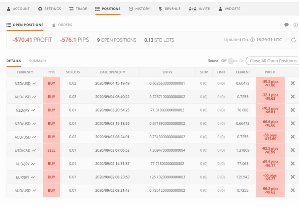
Task: Close the AUD/JPY position
Action: click(x=293, y=163)
